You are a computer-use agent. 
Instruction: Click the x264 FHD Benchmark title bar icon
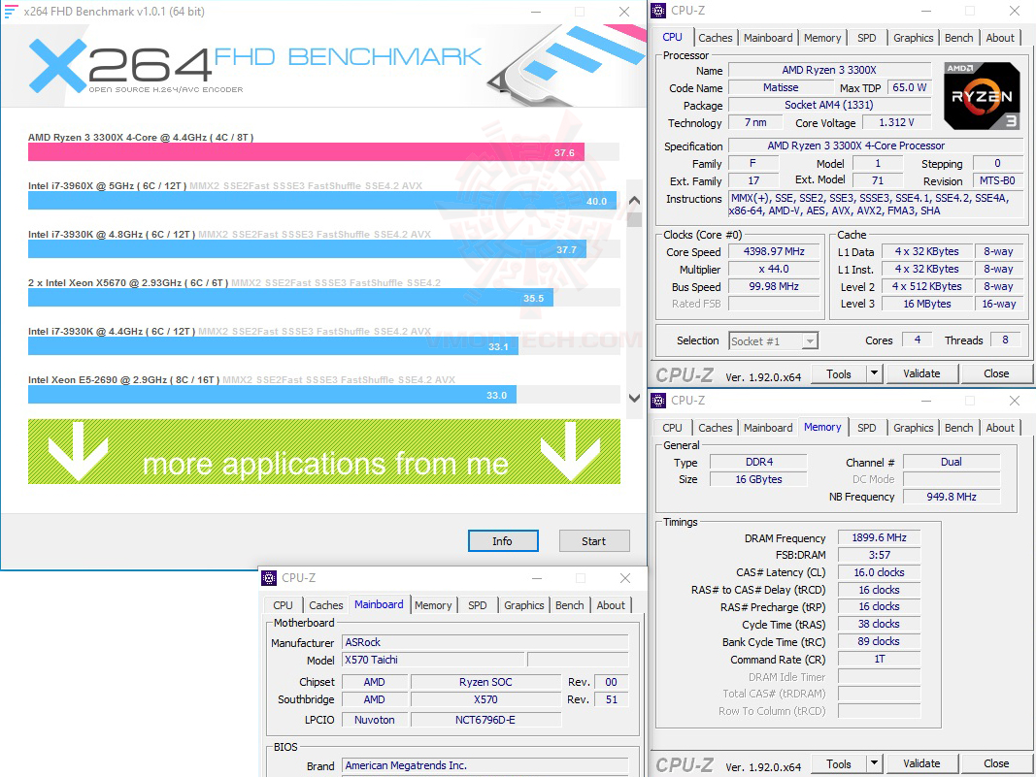tap(11, 12)
